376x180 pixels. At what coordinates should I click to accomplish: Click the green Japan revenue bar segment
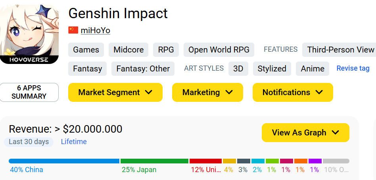pos(154,161)
